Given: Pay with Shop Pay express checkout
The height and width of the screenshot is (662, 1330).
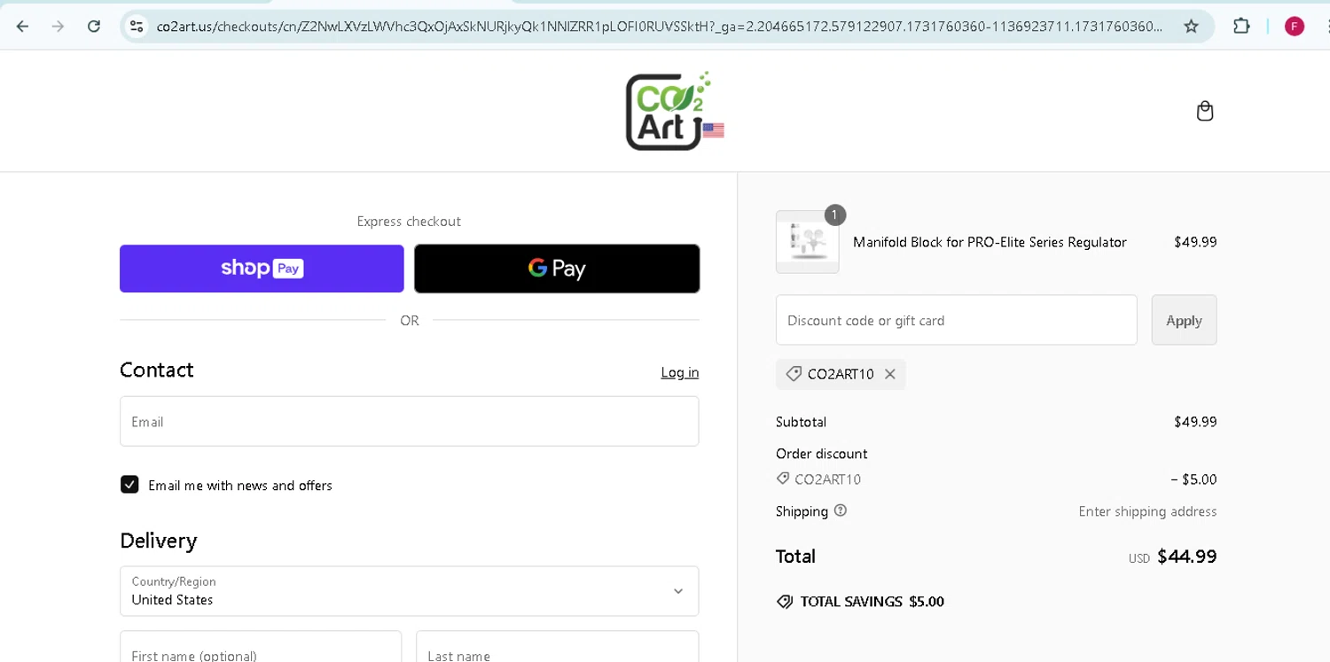Looking at the screenshot, I should point(262,269).
